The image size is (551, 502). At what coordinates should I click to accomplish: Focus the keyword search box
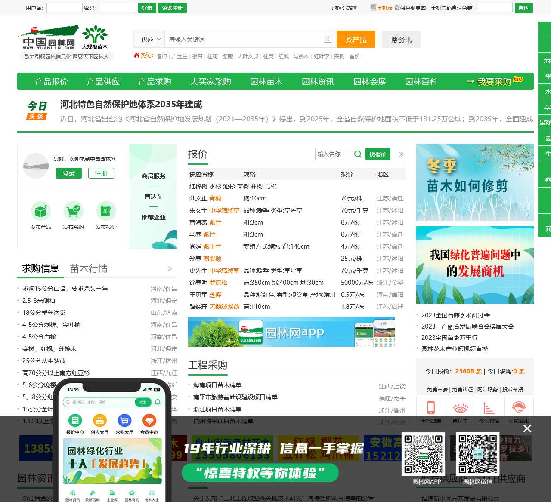244,40
